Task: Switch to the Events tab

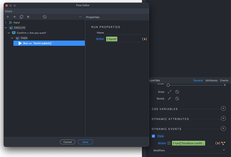Action: click(224, 81)
